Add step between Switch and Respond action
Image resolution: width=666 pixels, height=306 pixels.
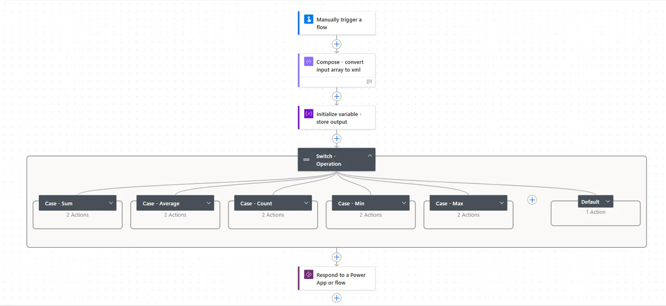(337, 257)
